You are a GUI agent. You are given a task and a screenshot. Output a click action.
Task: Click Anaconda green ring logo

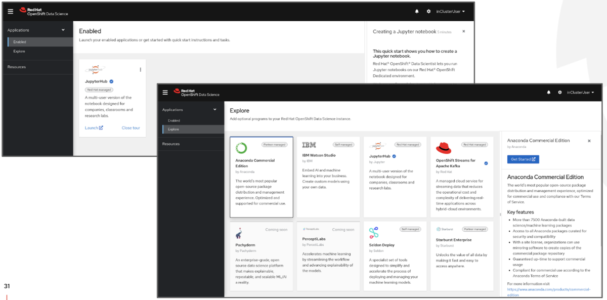(x=241, y=148)
